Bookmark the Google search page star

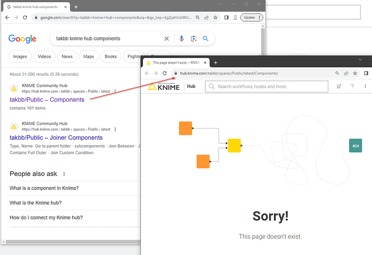pos(215,18)
